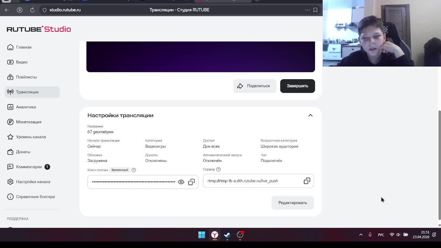Click the microphone tray icon
This screenshot has width=441, height=248.
click(370, 235)
